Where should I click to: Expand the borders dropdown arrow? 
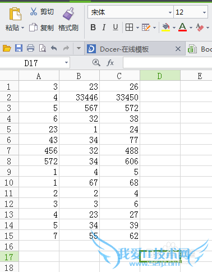(x=137, y=27)
